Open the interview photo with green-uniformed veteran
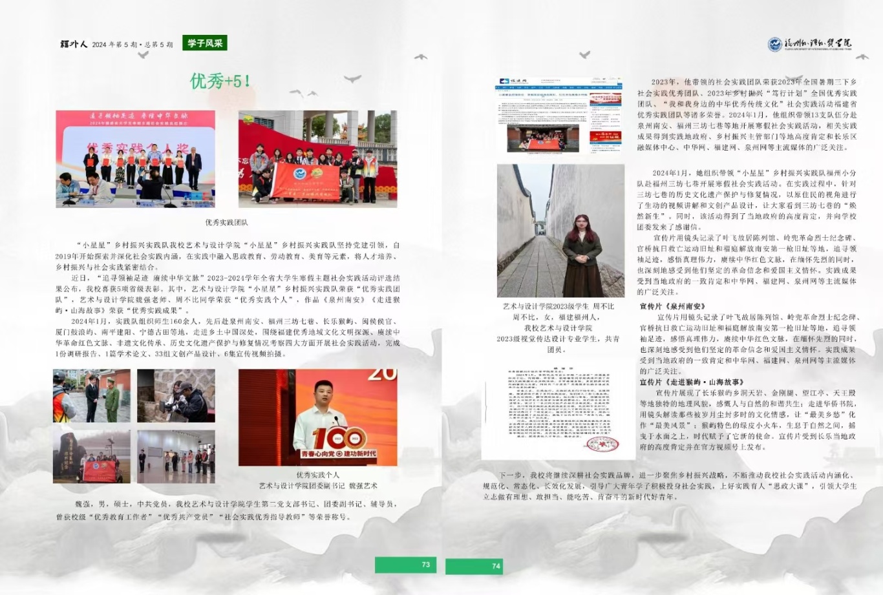 click(x=92, y=395)
